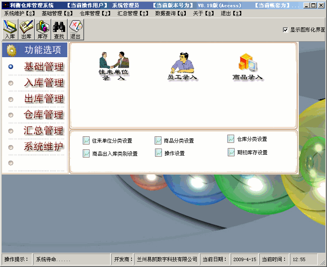Open 商品录入 goods icon
Image resolution: width=327 pixels, height=267 pixels.
pos(247,66)
